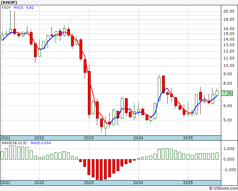
Task: Click 2025 on the price chart timeline
Action: (x=188, y=138)
